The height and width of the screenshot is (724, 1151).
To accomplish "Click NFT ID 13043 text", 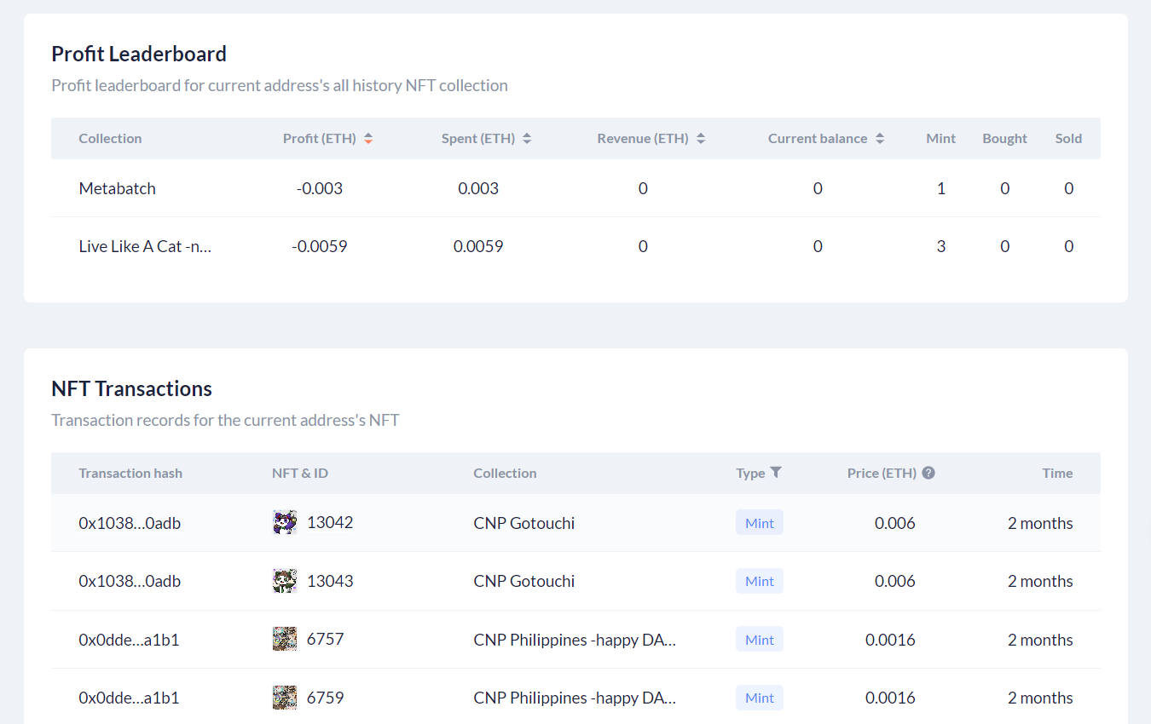I will click(330, 581).
